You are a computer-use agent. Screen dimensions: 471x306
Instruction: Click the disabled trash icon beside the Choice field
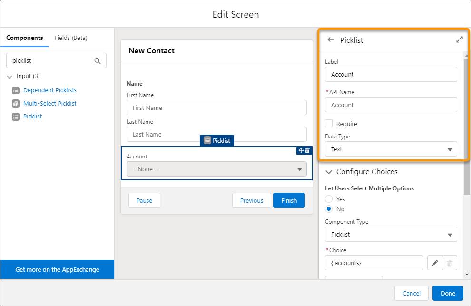(x=450, y=262)
